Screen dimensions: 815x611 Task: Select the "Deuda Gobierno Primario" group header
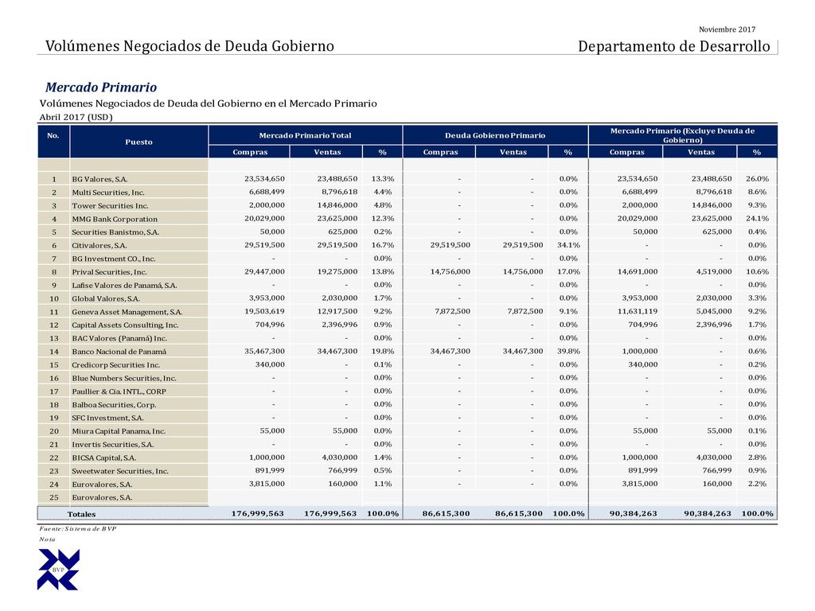coord(495,135)
